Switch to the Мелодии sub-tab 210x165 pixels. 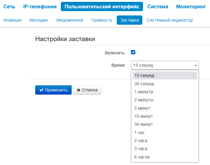point(38,20)
